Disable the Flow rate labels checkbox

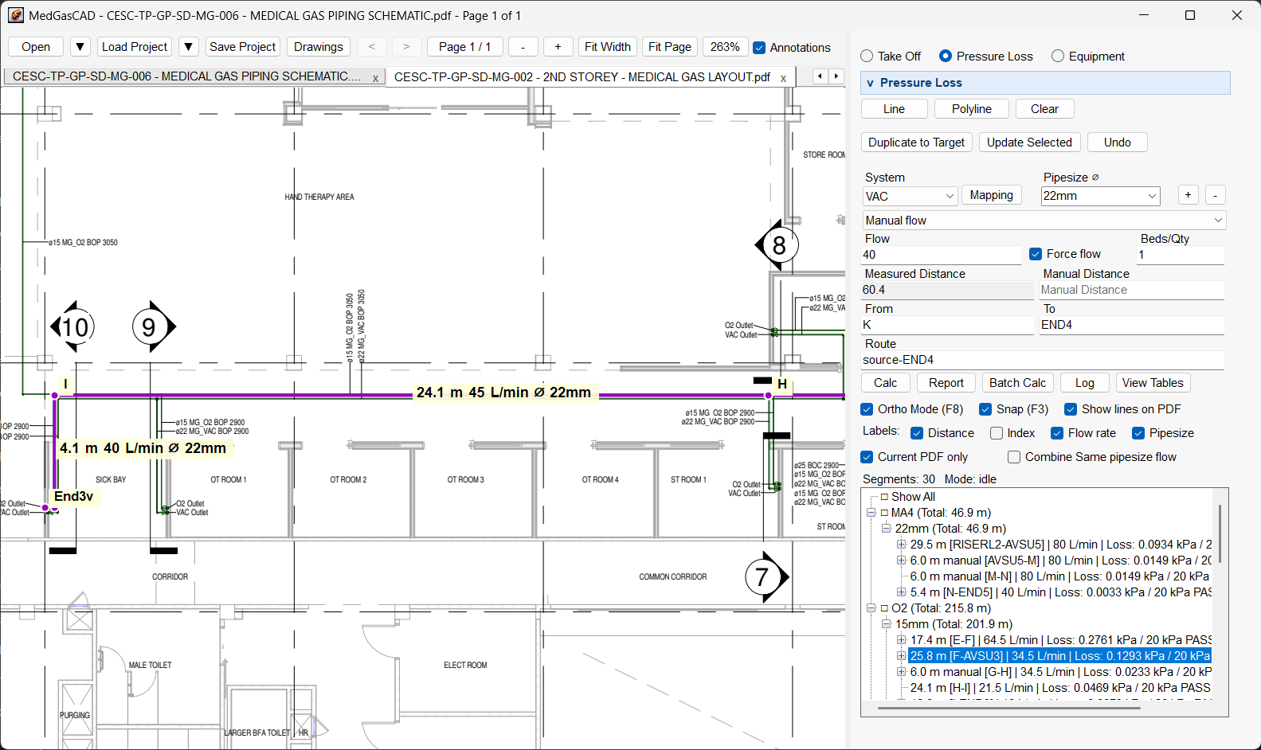point(1057,433)
